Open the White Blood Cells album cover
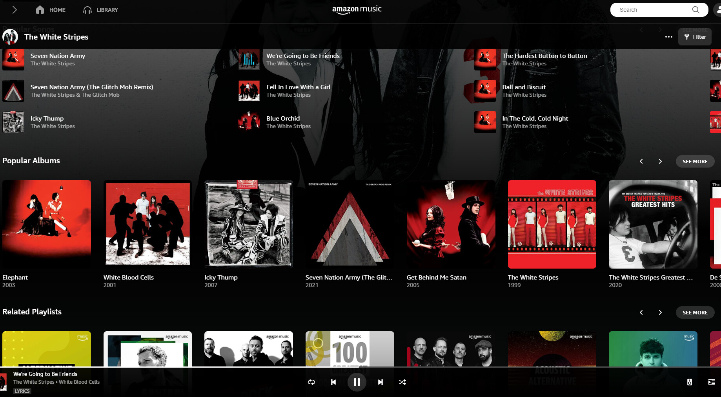The height and width of the screenshot is (397, 721). 147,224
